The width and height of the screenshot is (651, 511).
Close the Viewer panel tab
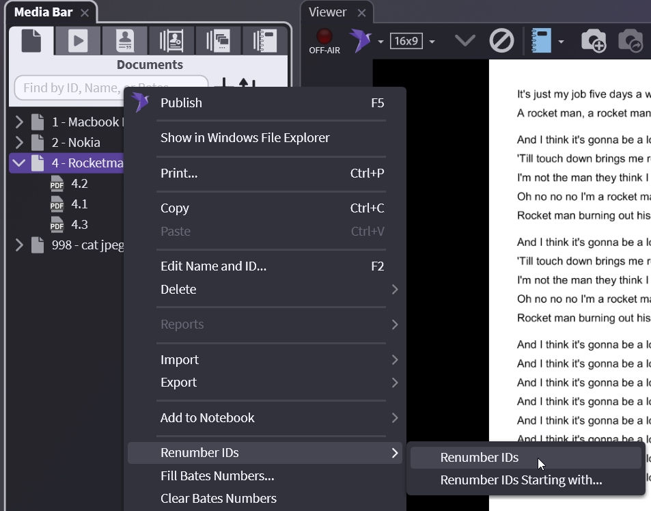(361, 12)
